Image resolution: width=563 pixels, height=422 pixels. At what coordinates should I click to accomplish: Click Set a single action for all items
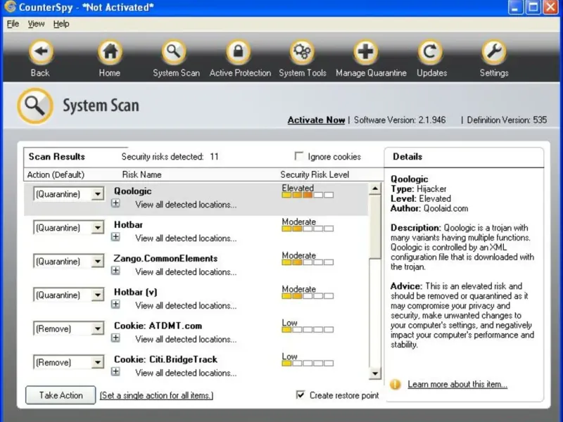[x=156, y=395]
